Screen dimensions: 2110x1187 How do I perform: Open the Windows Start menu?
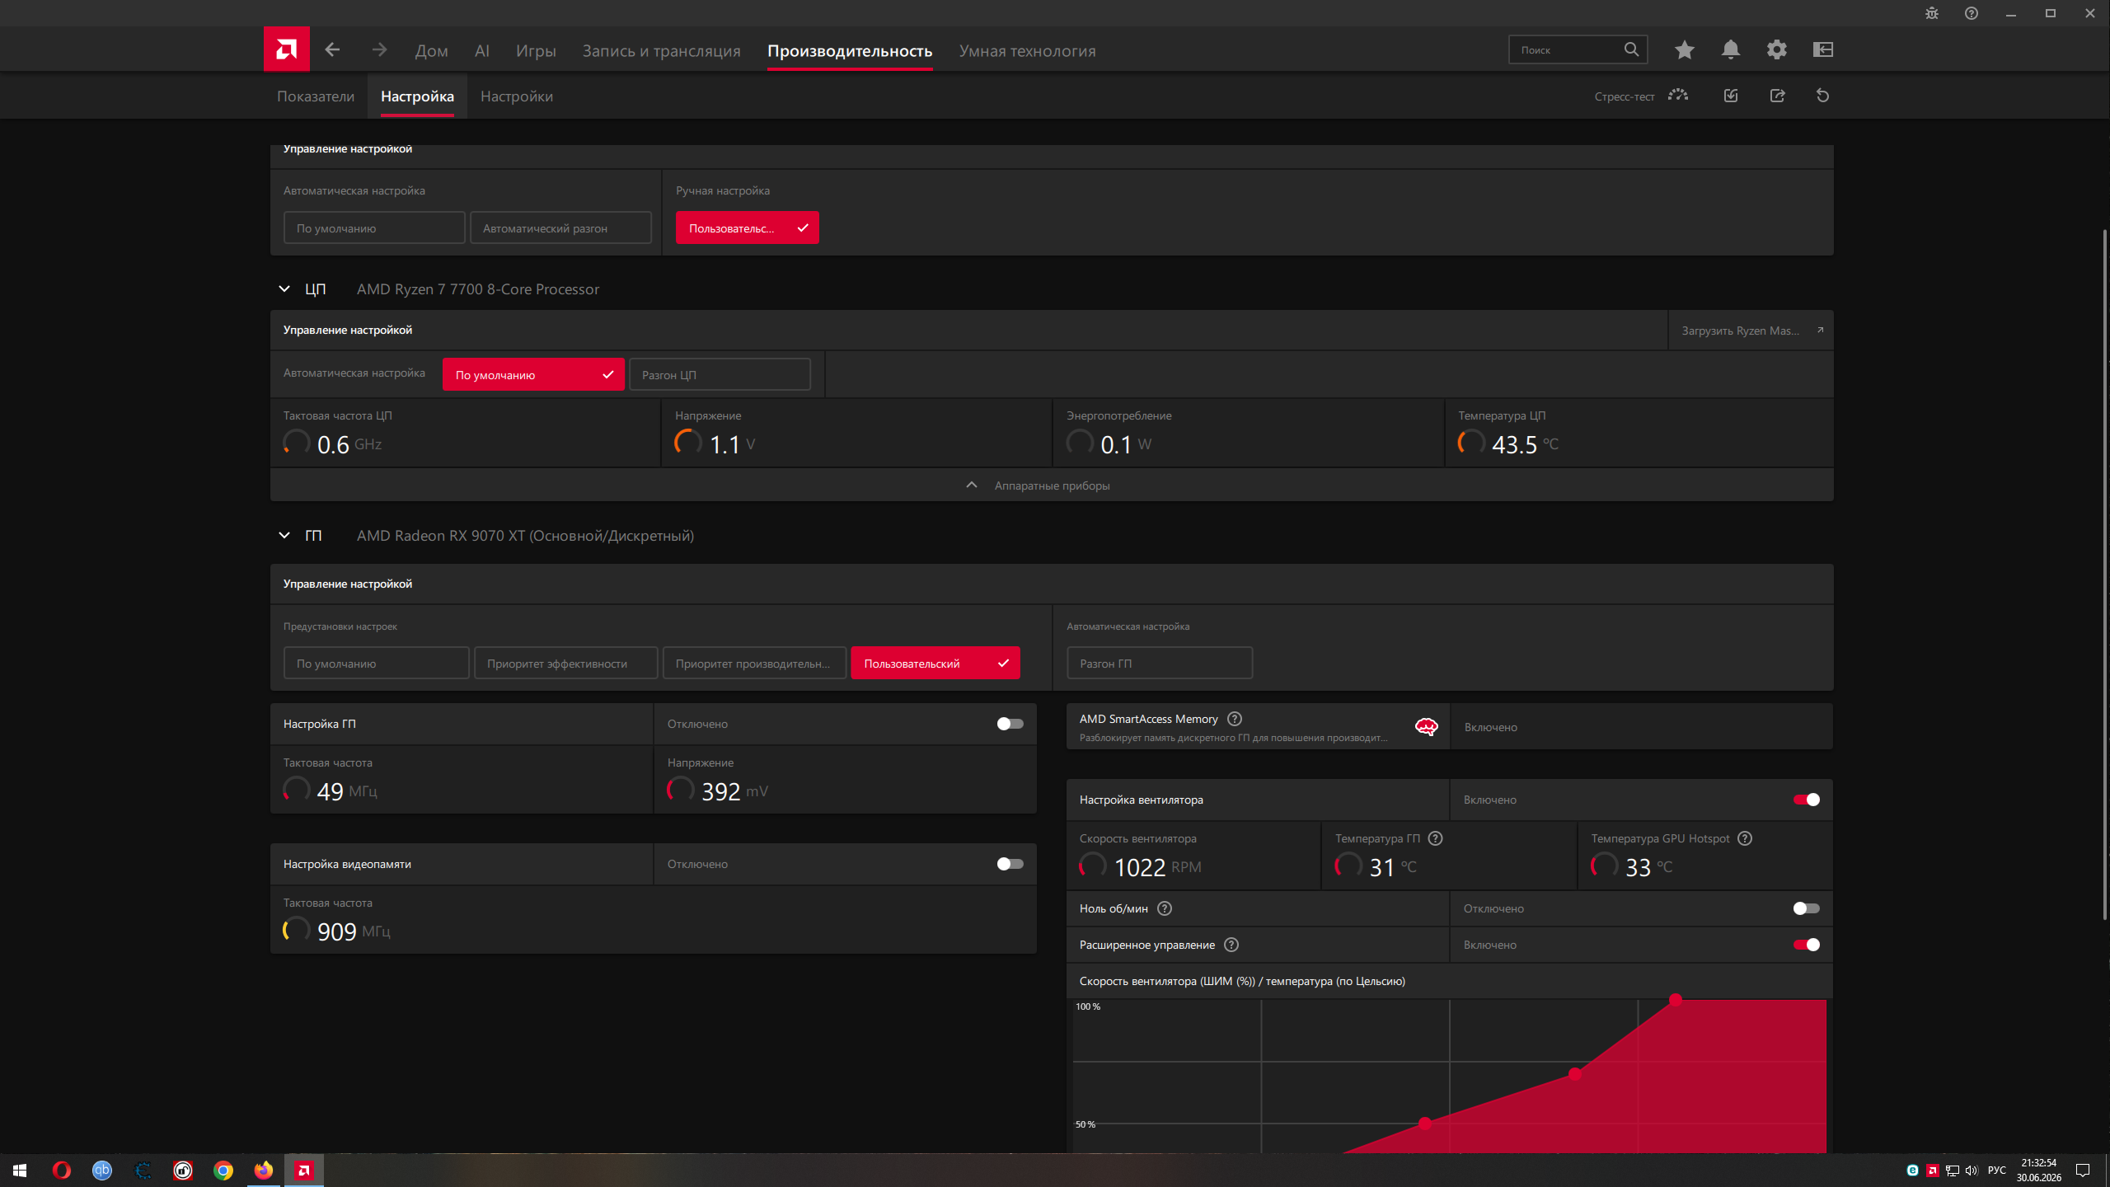[20, 1171]
